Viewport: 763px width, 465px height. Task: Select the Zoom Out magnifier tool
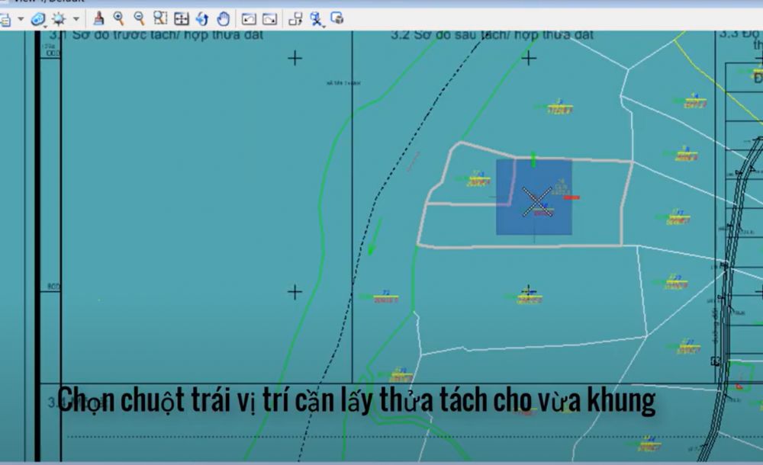(139, 18)
